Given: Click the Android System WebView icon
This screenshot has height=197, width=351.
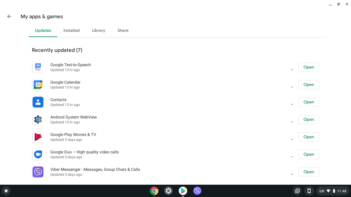Looking at the screenshot, I should (x=38, y=120).
